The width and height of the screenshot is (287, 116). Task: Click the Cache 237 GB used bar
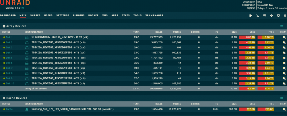coord(247,109)
